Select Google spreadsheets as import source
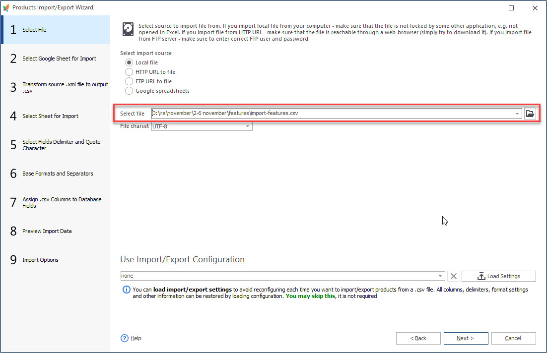 129,91
